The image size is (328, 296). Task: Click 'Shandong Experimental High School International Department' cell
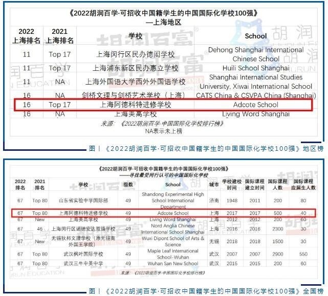(x=173, y=201)
